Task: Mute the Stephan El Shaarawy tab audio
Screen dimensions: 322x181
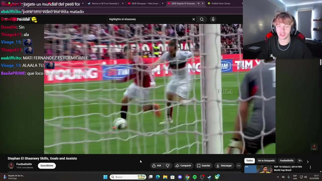Action: pos(198,4)
